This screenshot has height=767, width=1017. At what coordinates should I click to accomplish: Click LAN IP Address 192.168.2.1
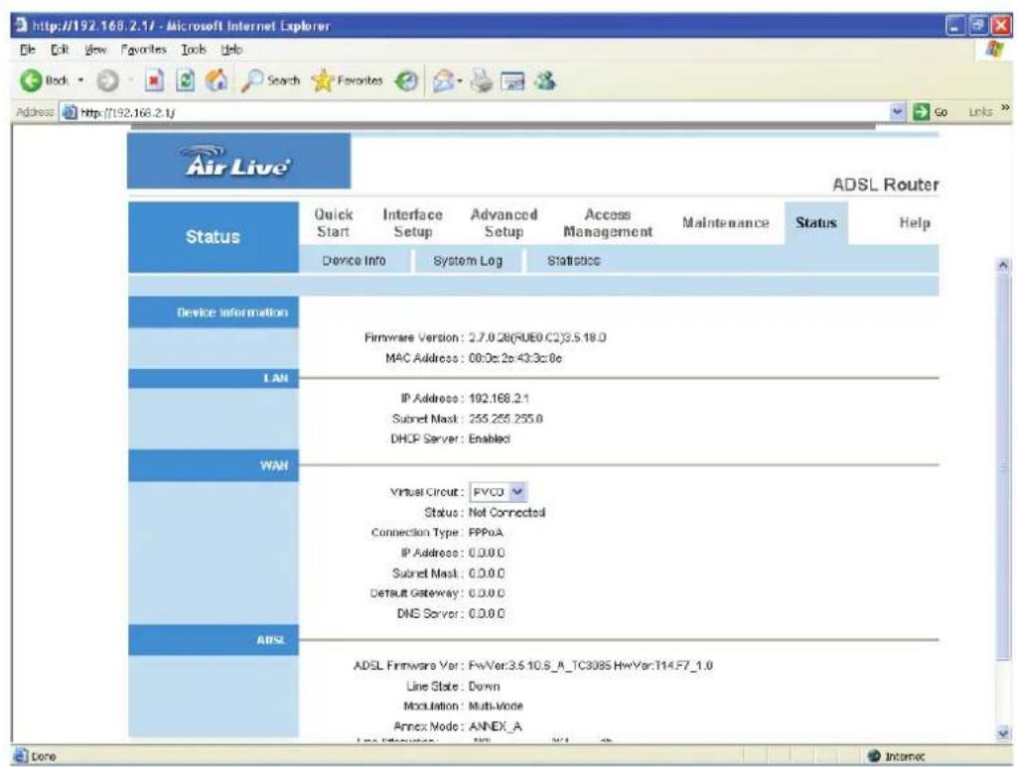(x=499, y=399)
